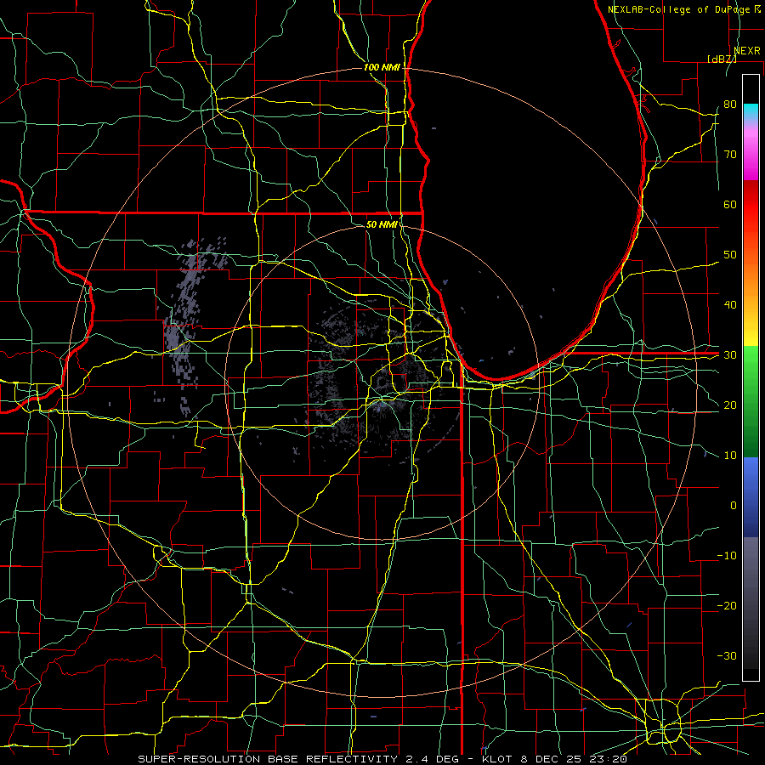Click the 50 value on dBZ scale
Screen dimensions: 765x765
[730, 255]
